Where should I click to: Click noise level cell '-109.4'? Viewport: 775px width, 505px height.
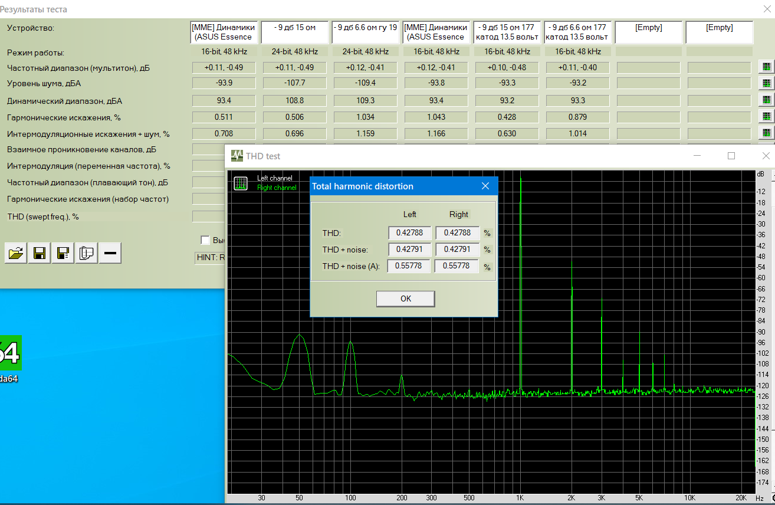[x=366, y=84]
